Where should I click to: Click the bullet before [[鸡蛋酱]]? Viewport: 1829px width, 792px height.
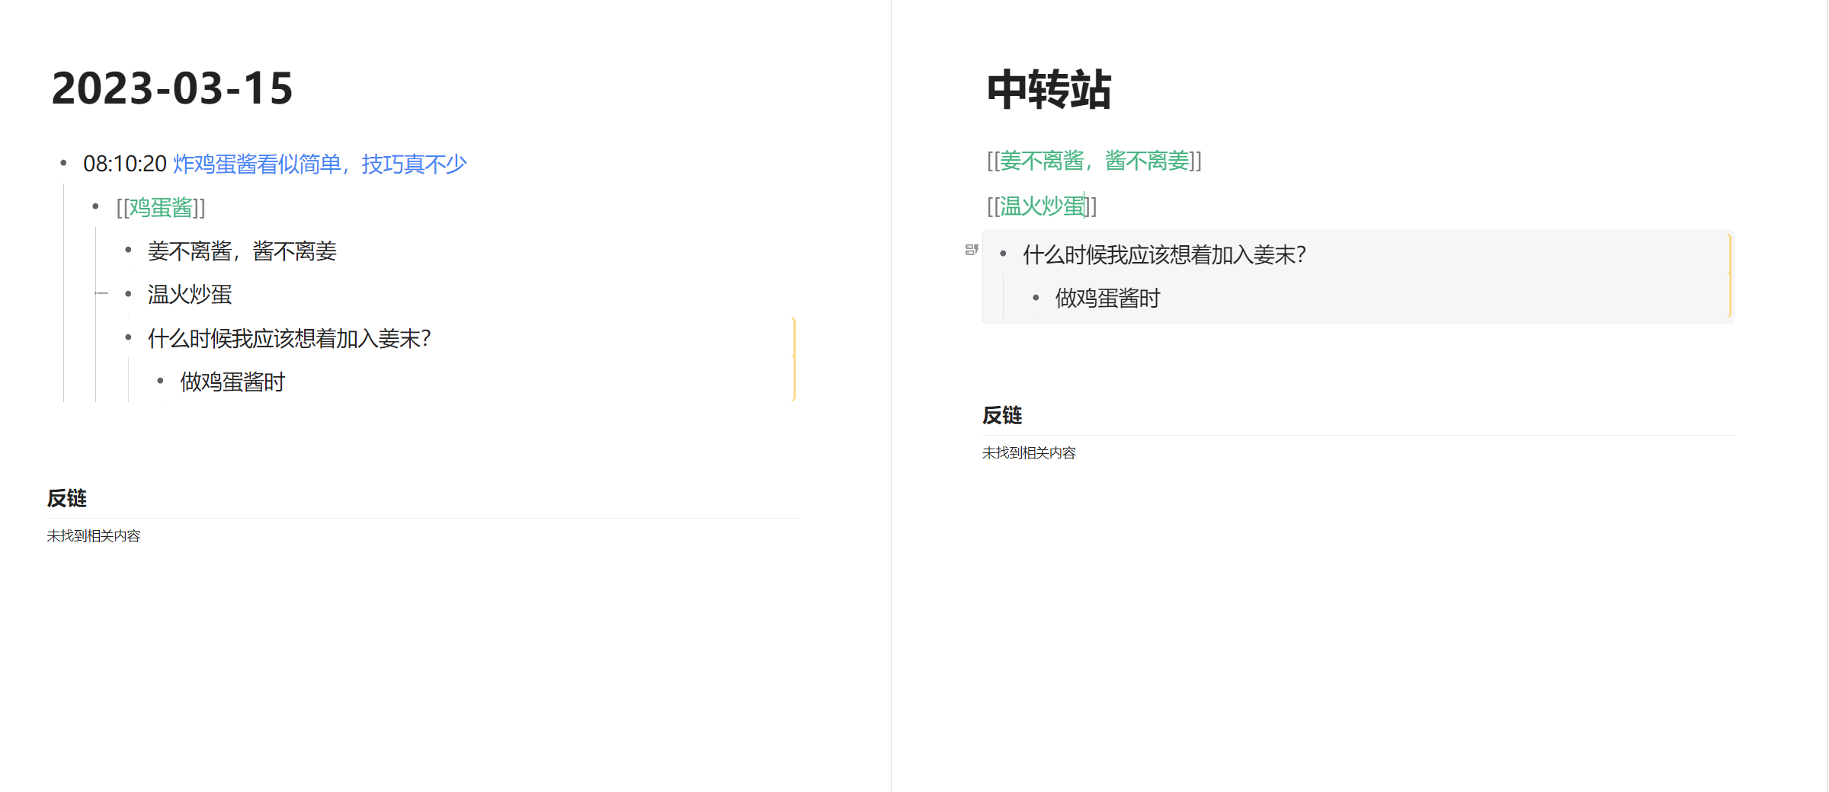(95, 206)
